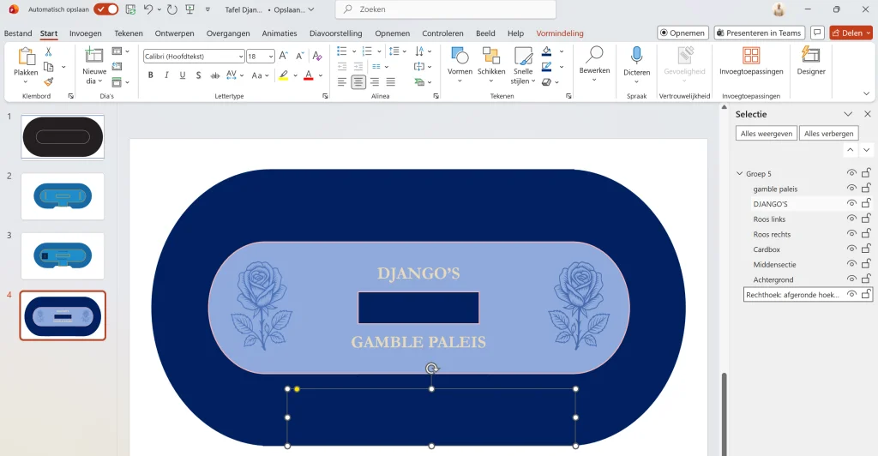Open the font name Calibri dropdown

click(241, 57)
